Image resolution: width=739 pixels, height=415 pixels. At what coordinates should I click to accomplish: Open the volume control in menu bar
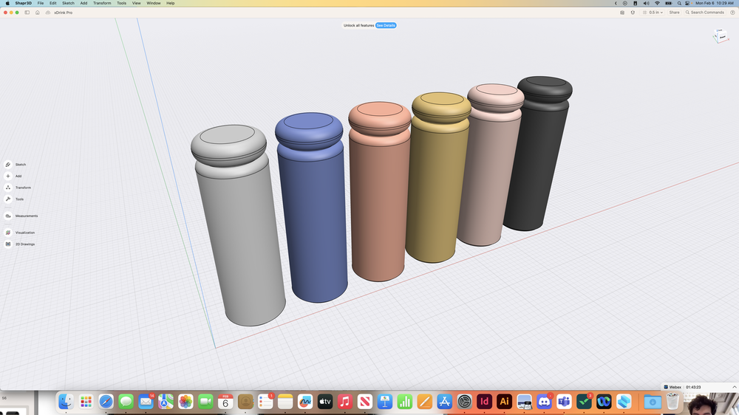646,3
